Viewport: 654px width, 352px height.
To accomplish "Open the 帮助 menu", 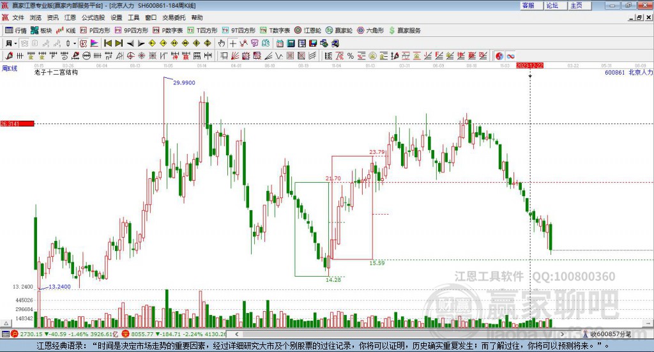I will 197,17.
